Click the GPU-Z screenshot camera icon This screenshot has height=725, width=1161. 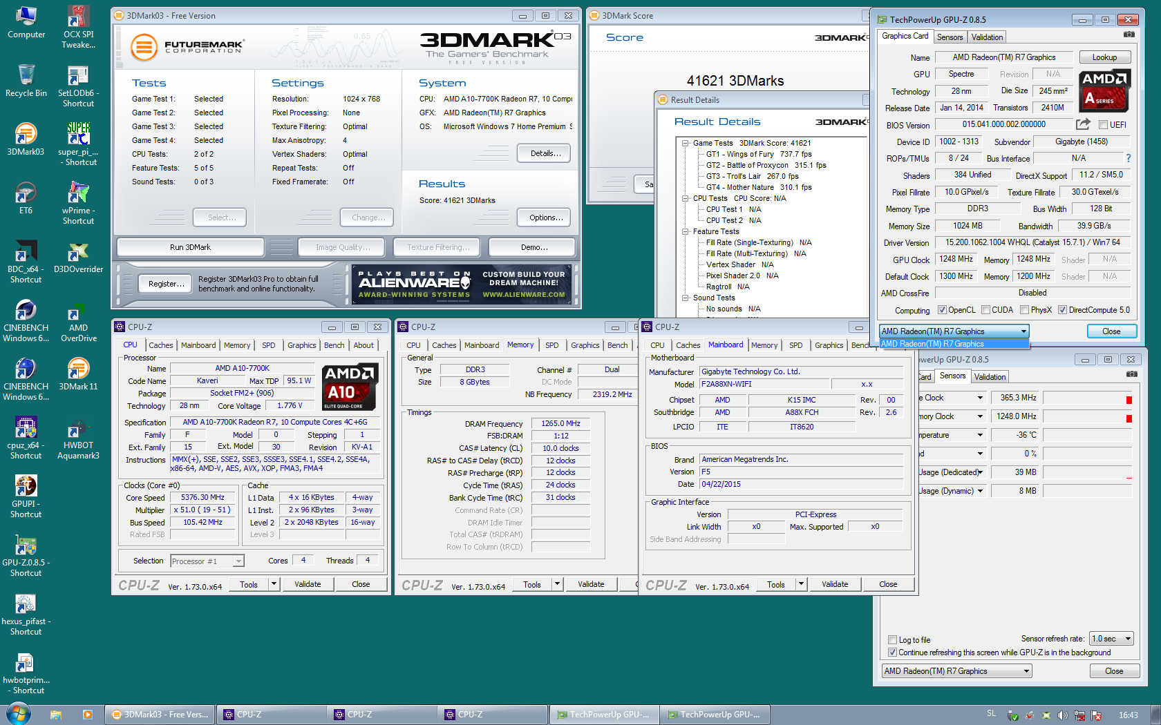(x=1129, y=35)
